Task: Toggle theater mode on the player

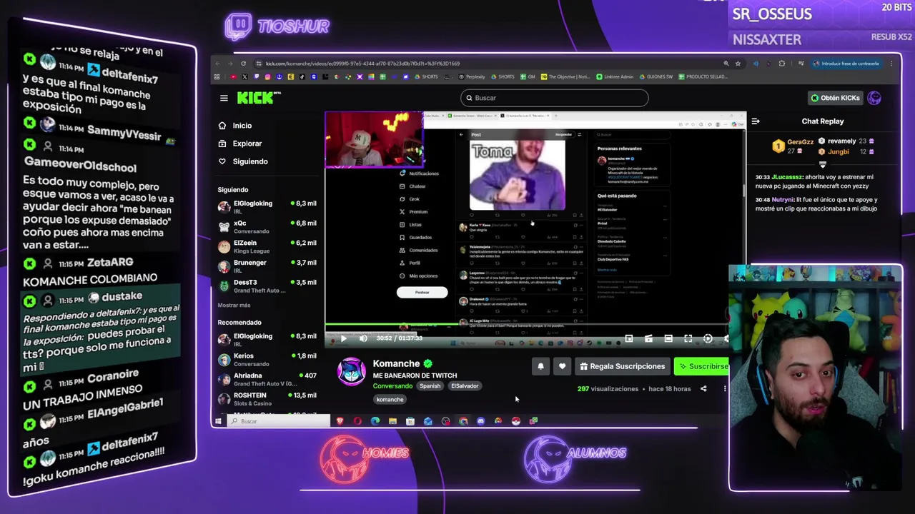Action: point(668,339)
